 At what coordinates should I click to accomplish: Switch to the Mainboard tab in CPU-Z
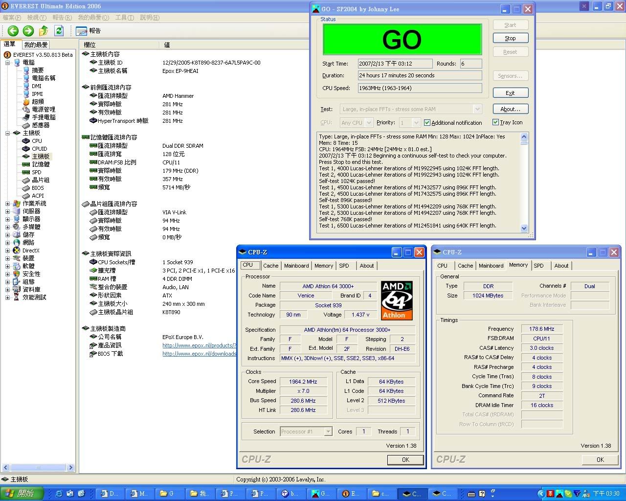click(x=296, y=266)
